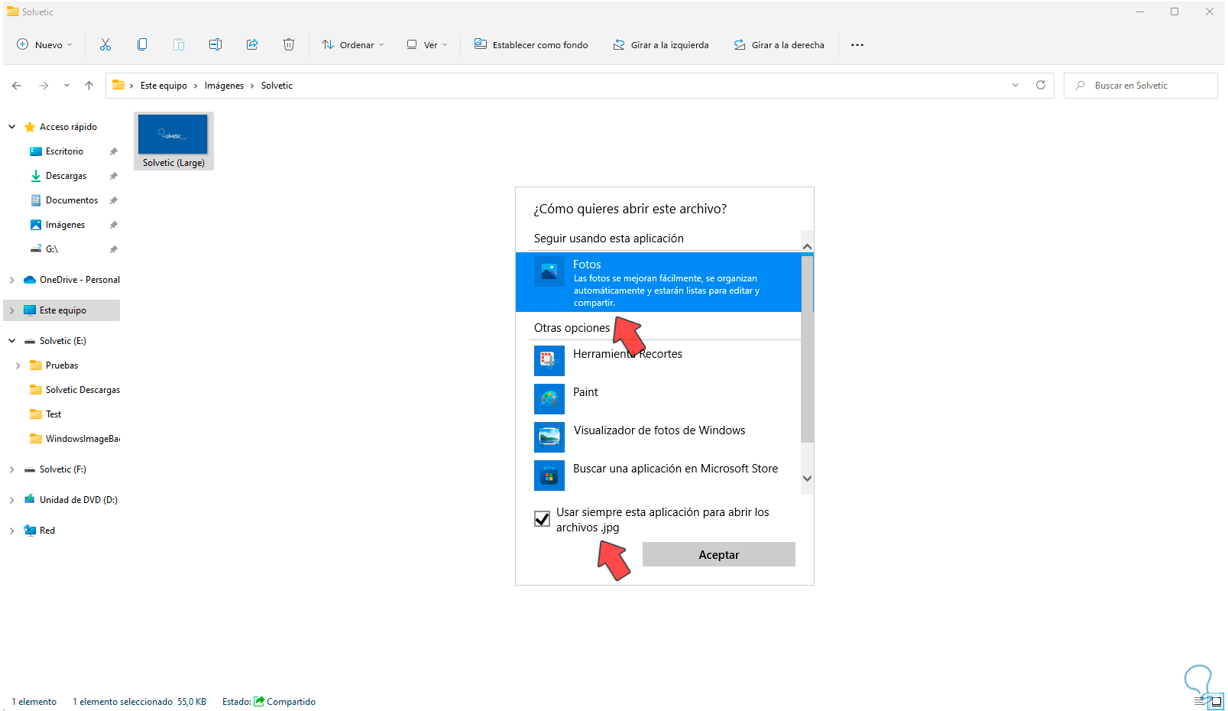Choose Herramienta Recortes from the list
This screenshot has height=711, width=1228.
(659, 361)
